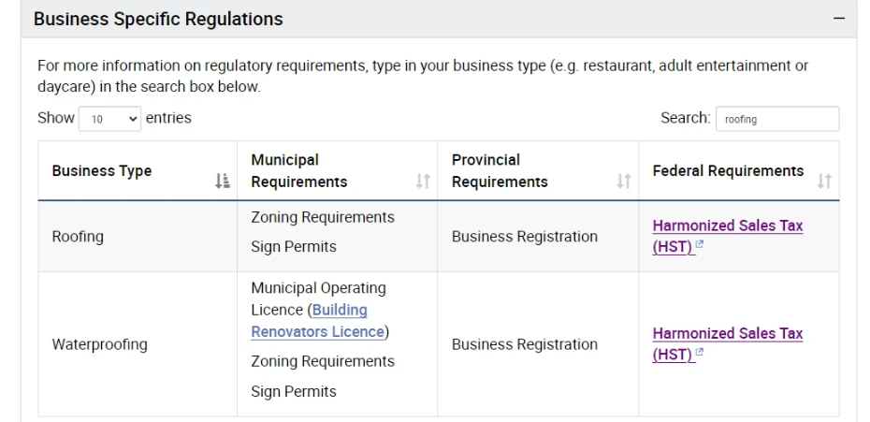The height and width of the screenshot is (422, 870).
Task: Sort by the Business Type sort icon
Action: [223, 181]
